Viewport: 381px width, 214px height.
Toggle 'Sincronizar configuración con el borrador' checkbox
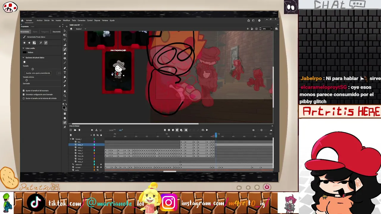click(24, 95)
